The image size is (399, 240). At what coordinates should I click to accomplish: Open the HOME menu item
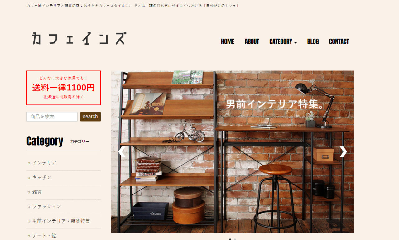(228, 42)
